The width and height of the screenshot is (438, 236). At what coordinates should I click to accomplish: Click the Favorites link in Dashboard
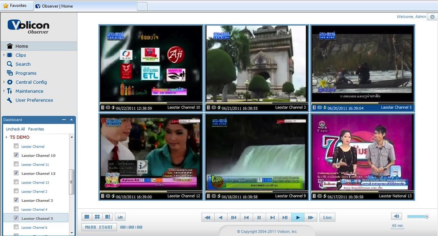[x=36, y=129]
